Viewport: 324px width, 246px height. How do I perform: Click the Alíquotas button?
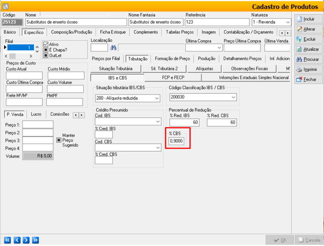pyautogui.click(x=204, y=68)
